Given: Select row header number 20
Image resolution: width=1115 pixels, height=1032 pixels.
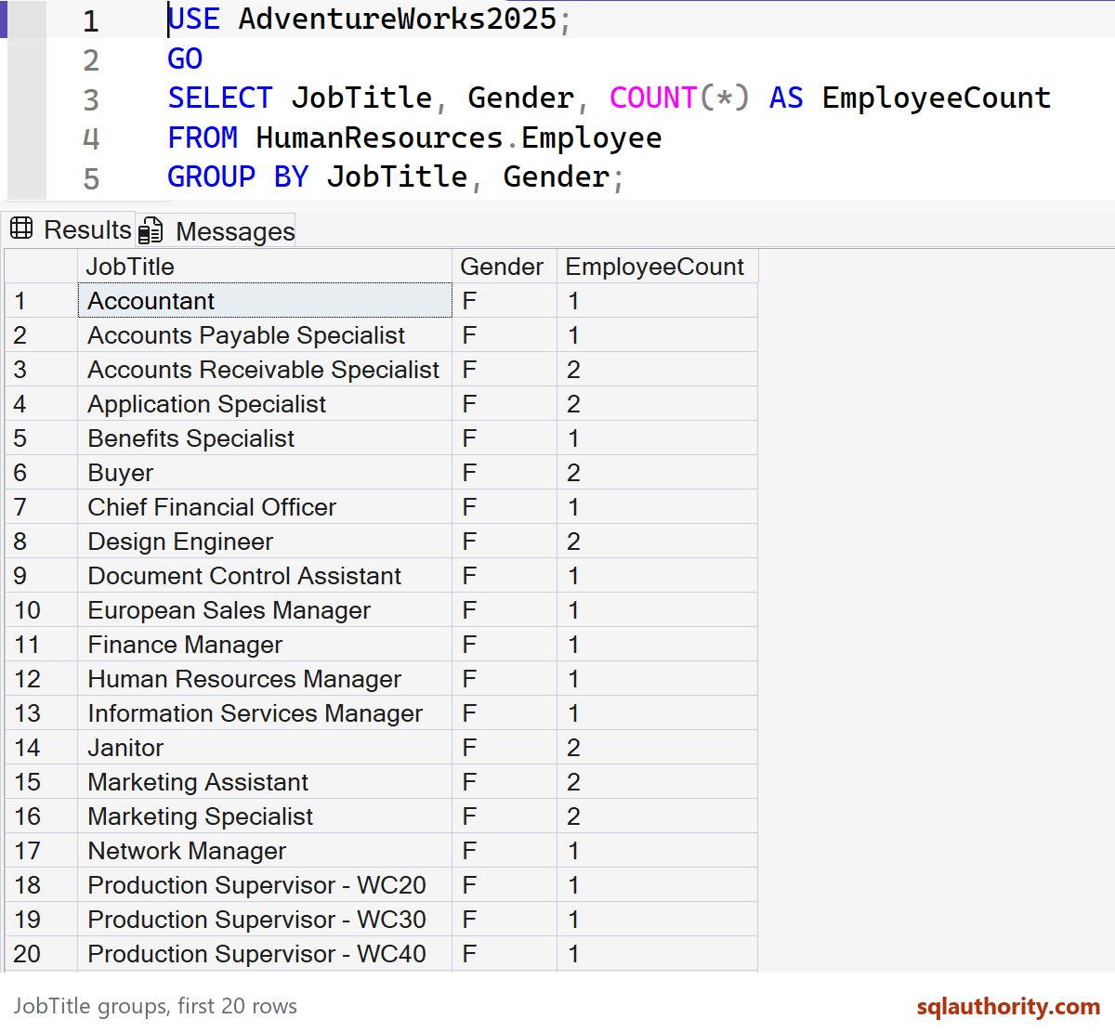Looking at the screenshot, I should (x=42, y=954).
